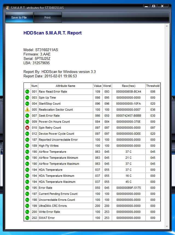Viewport: 175px width, 235px height.
Task: Click green status icon for Start/Stop Count
Action: 27,104
